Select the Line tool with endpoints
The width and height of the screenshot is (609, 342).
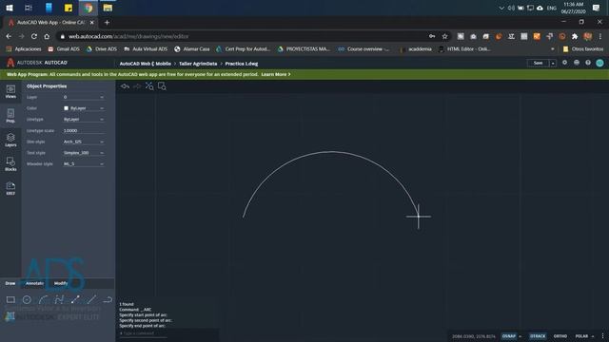[x=75, y=299]
